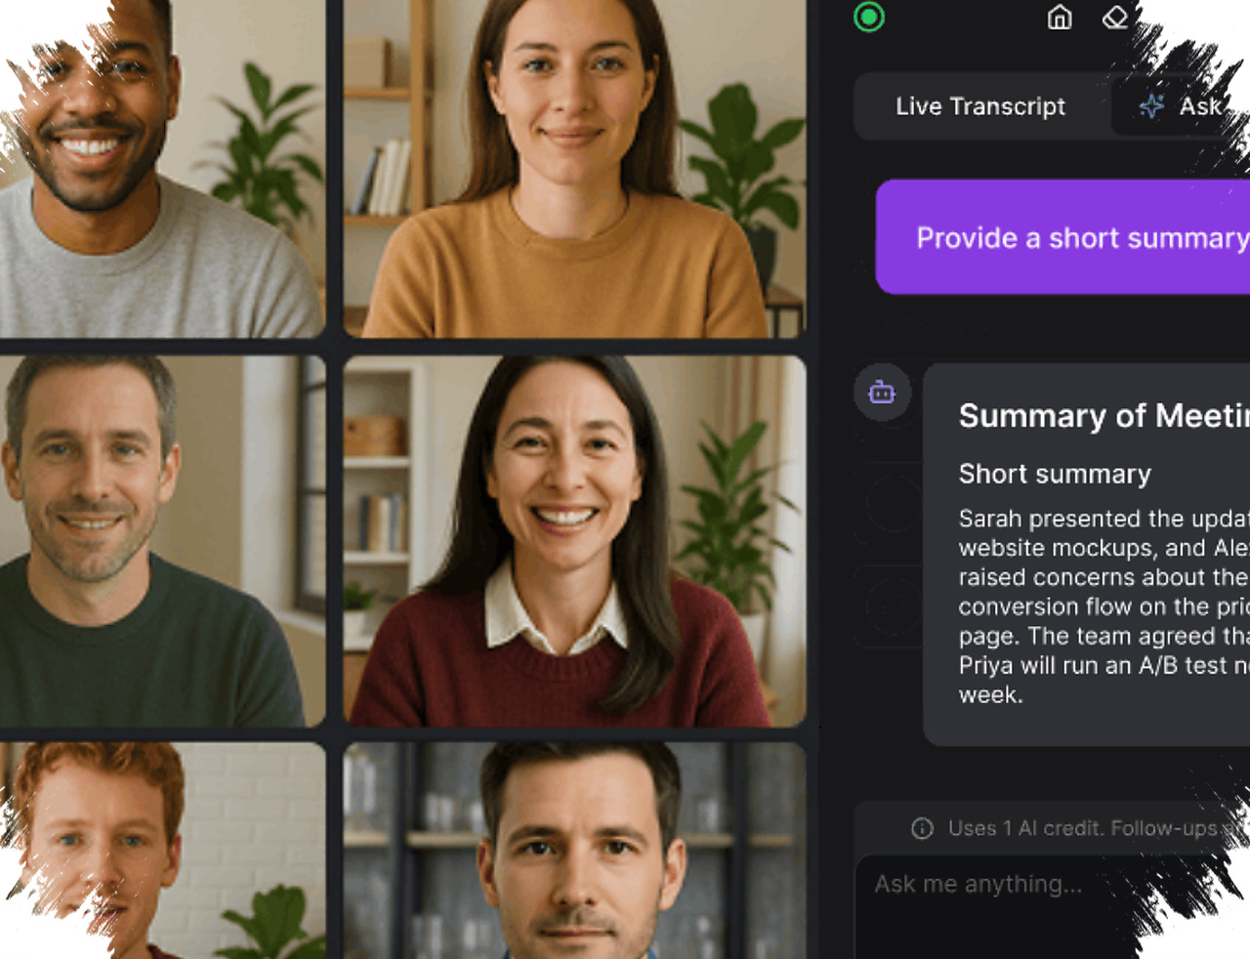Switch to the Ask tab
Image resolution: width=1250 pixels, height=959 pixels.
pyautogui.click(x=1182, y=106)
